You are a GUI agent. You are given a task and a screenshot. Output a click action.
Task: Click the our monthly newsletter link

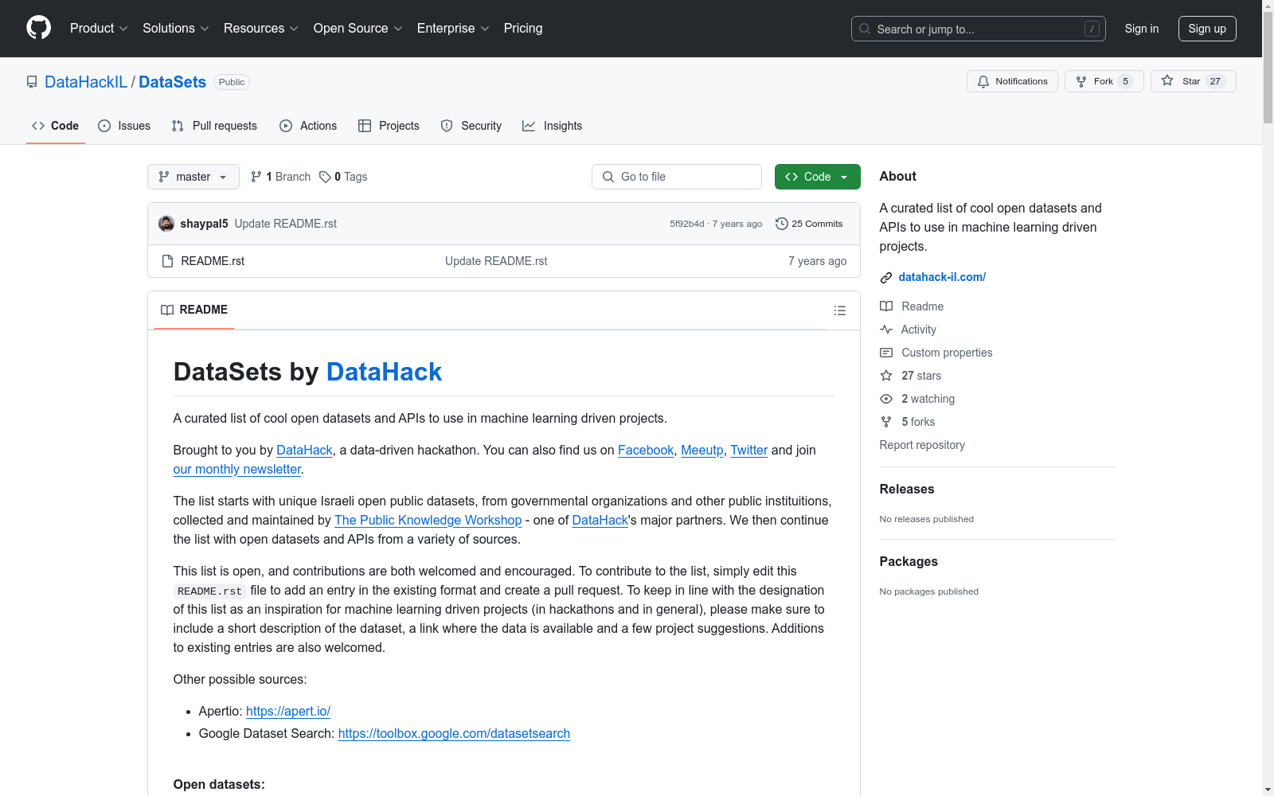237,469
